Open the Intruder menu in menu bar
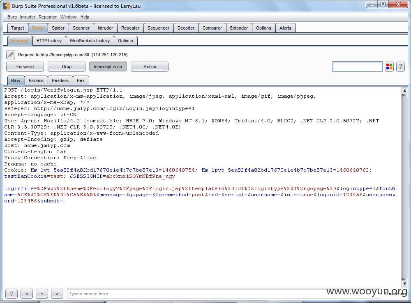The width and height of the screenshot is (411, 303). click(x=28, y=17)
